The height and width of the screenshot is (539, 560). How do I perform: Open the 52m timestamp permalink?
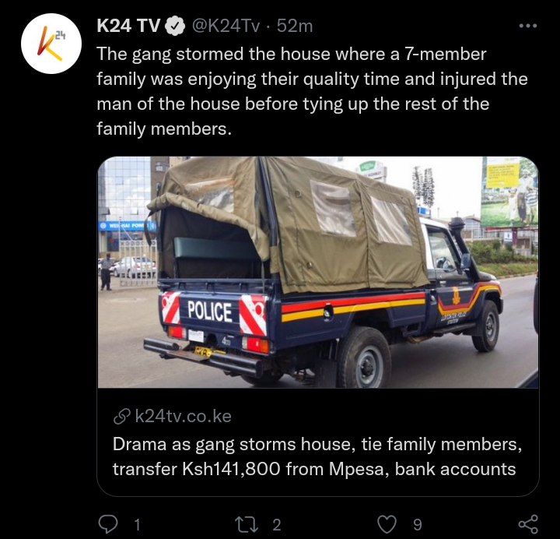coord(295,26)
